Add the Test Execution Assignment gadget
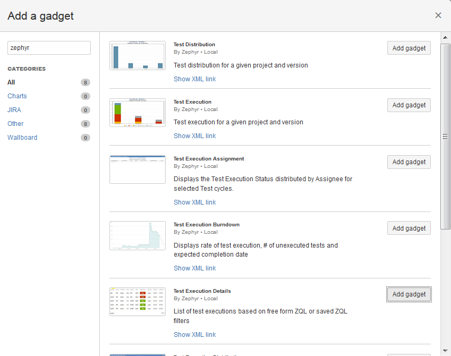 tap(409, 162)
